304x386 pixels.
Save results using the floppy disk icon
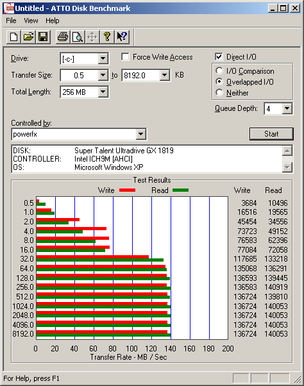(43, 37)
